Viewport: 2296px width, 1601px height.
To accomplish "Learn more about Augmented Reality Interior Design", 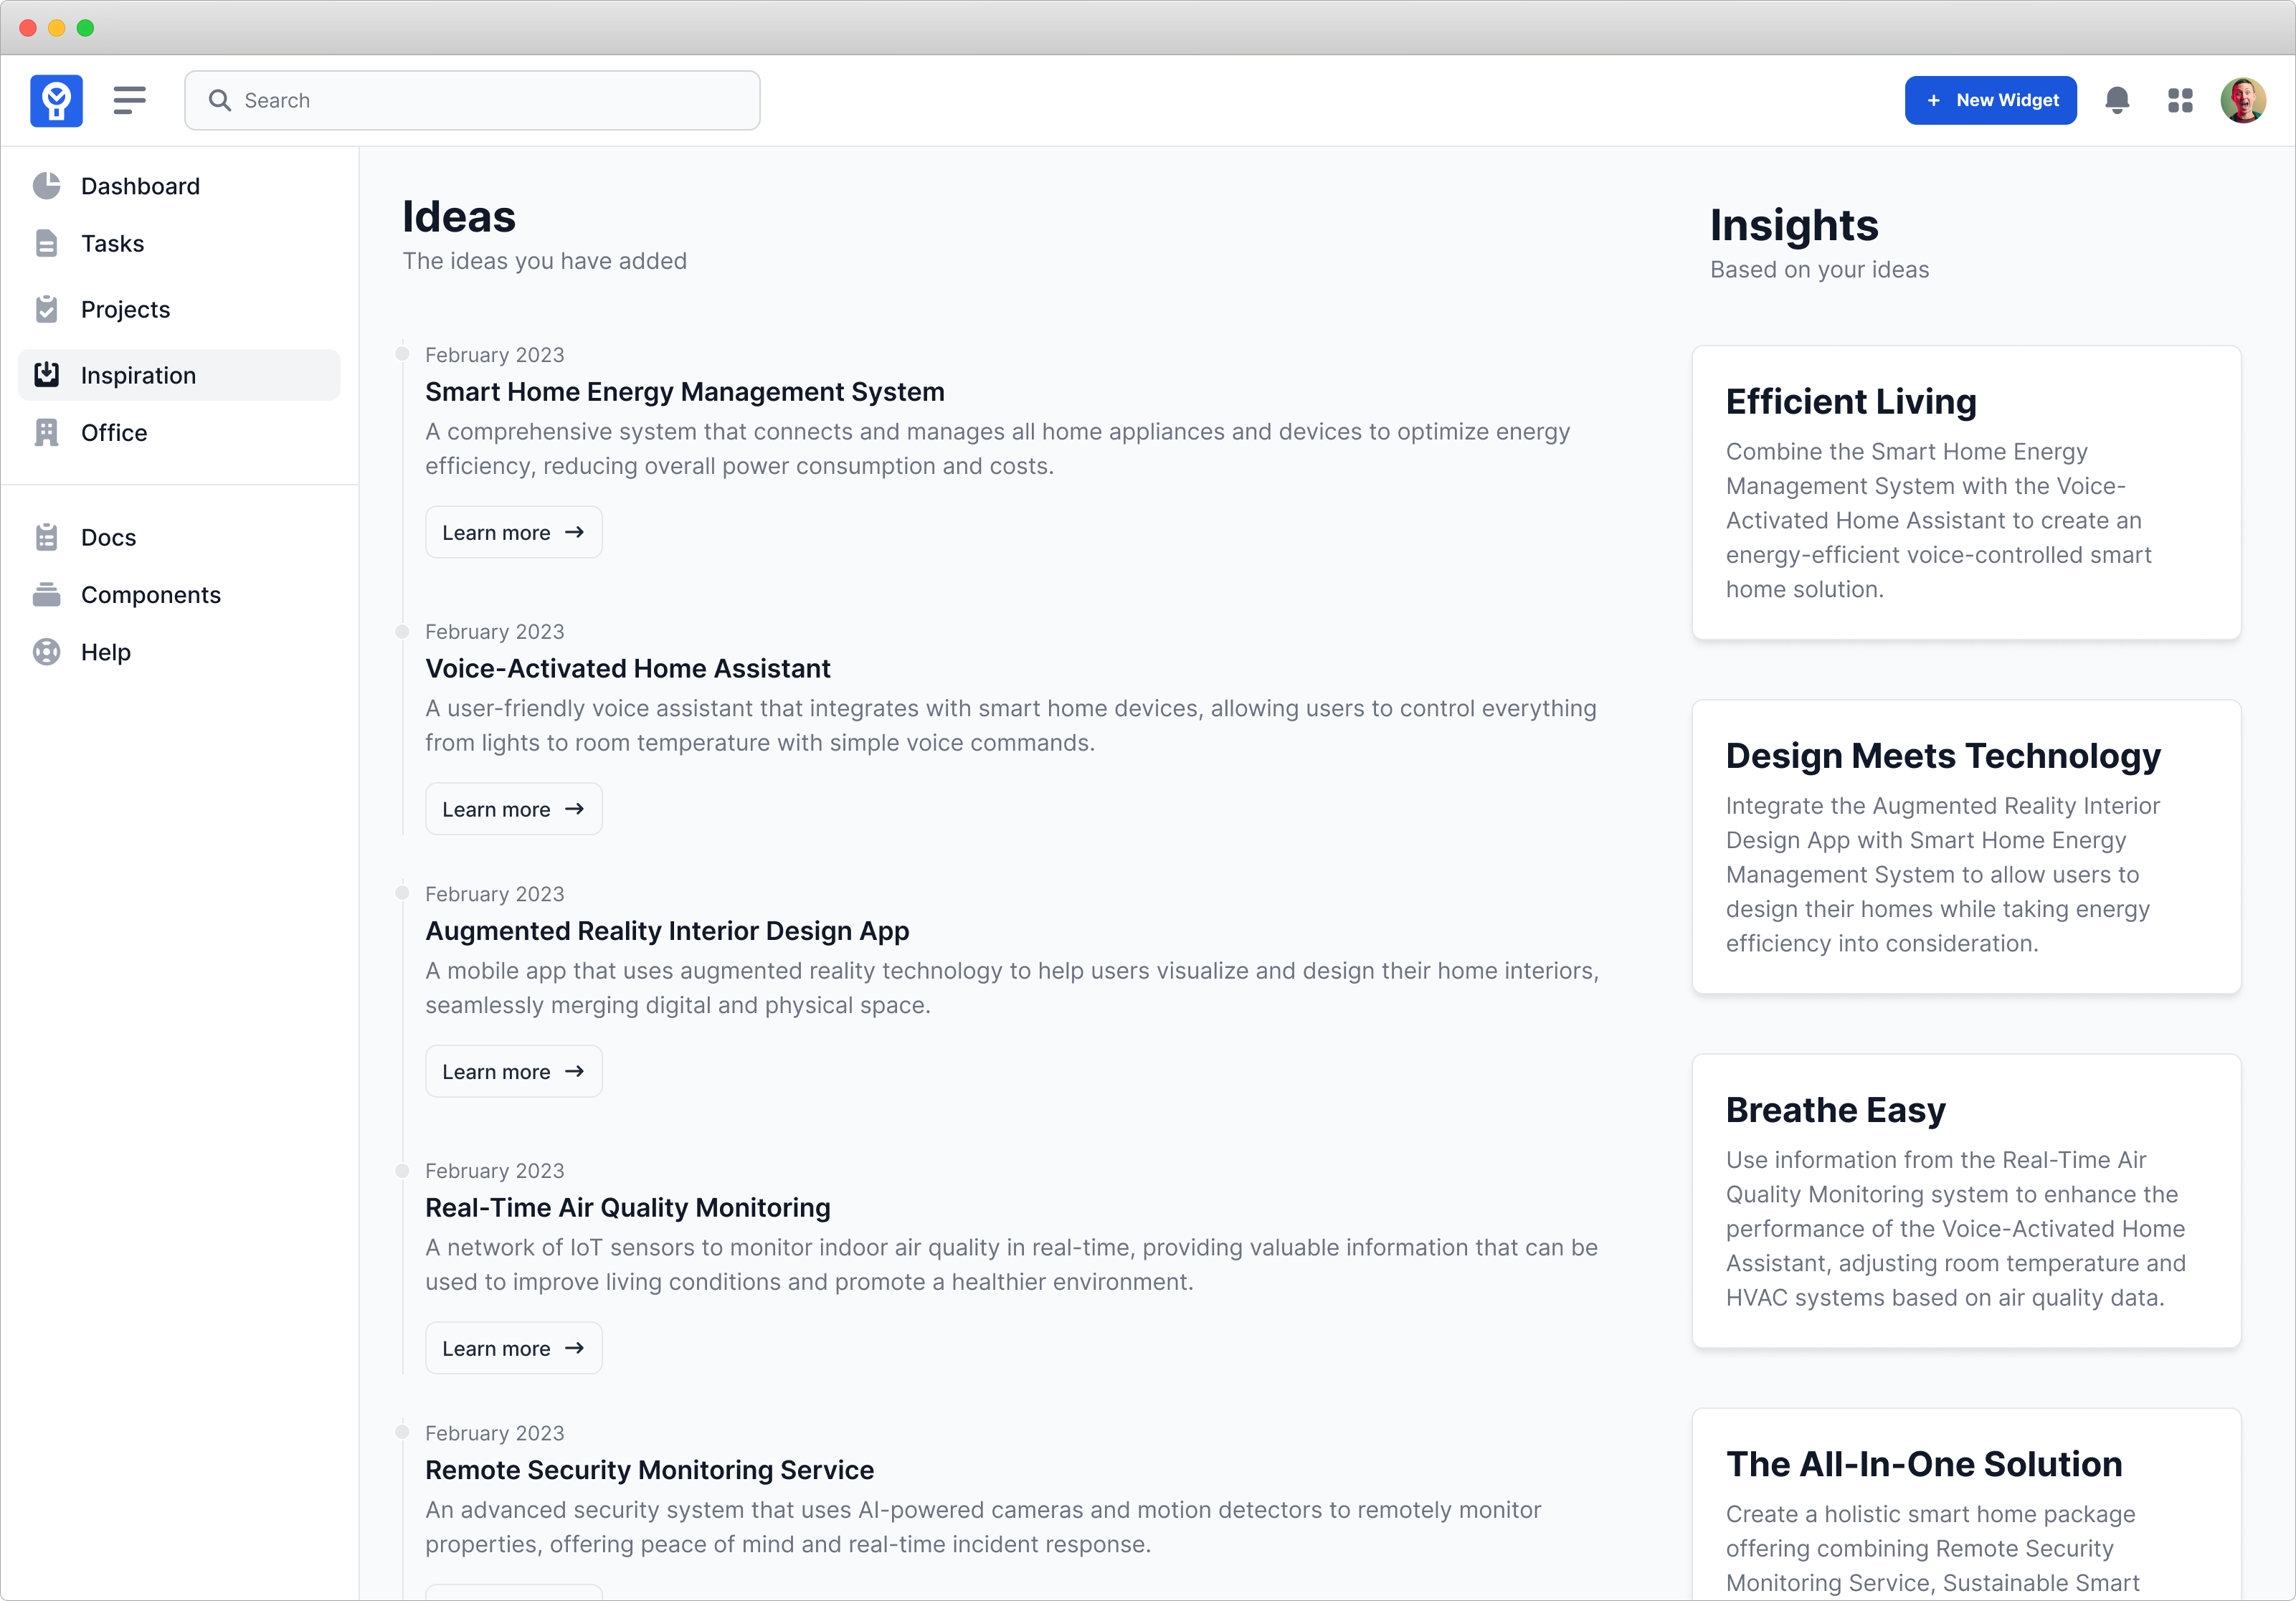I will [513, 1072].
